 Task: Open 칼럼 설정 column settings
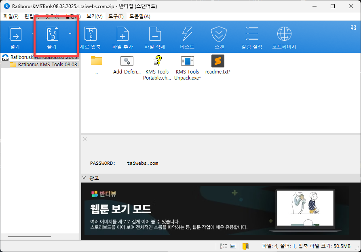click(x=251, y=37)
